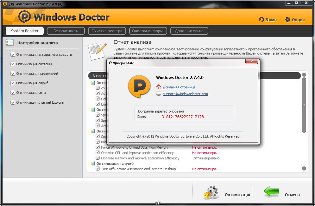Viewport: 315px width, 206px height.
Task: Click the green back arrow Отмена icon
Action: [271, 191]
